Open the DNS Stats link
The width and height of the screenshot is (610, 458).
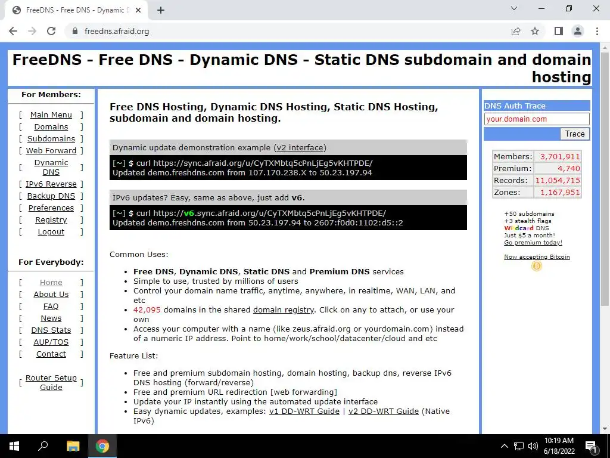coord(51,330)
